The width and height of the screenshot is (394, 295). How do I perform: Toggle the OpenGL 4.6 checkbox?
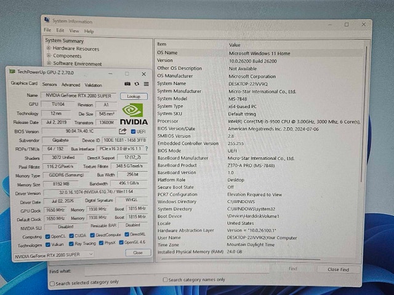121,242
